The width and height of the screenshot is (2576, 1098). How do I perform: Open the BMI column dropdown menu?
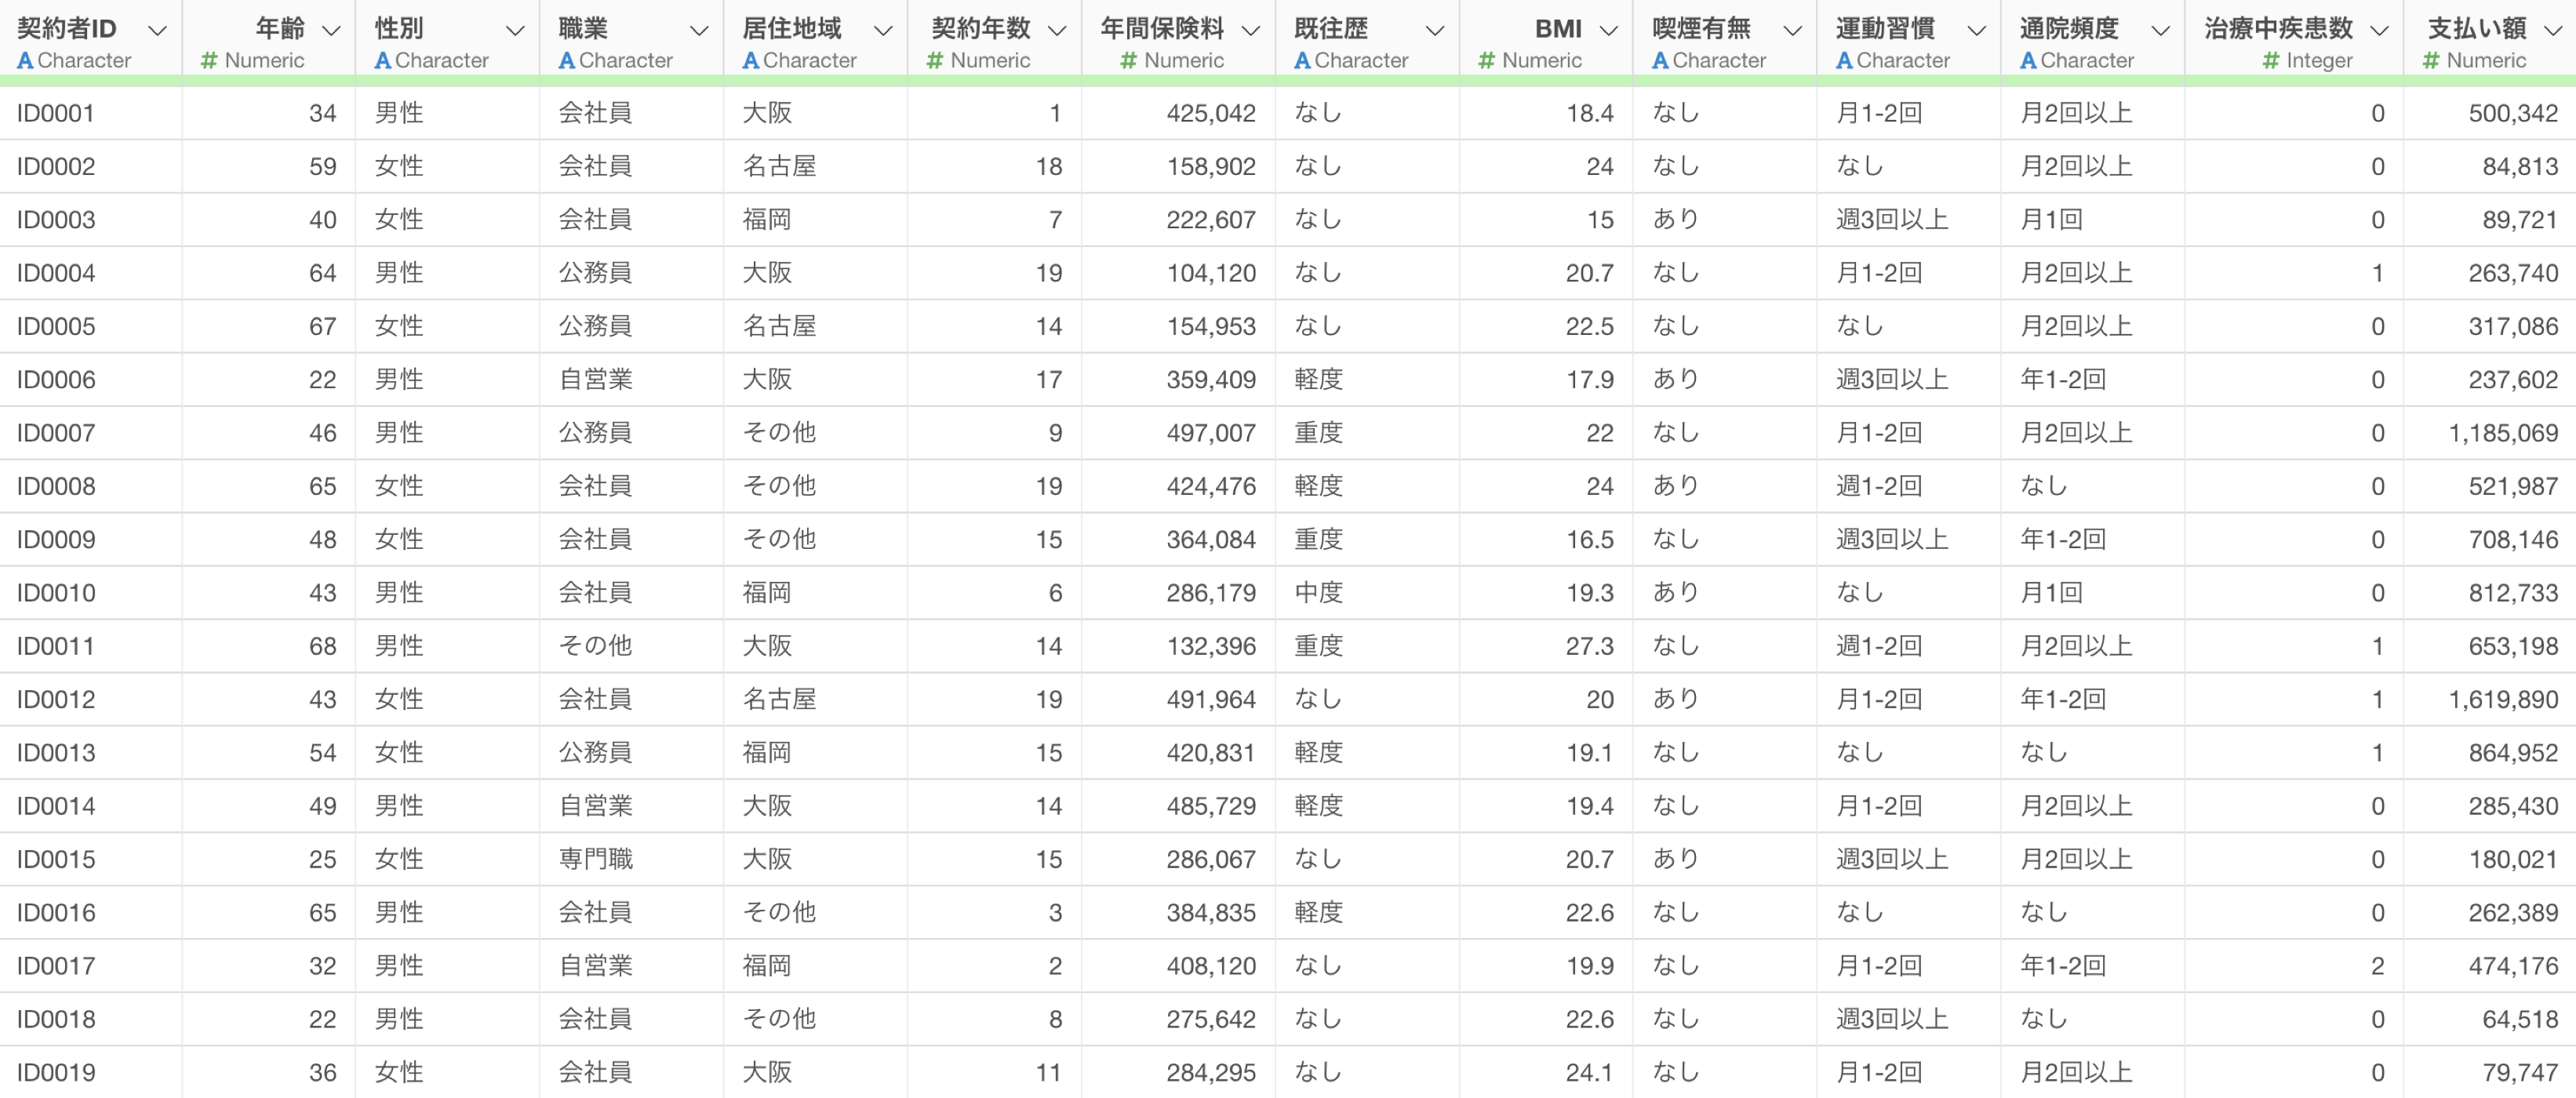pyautogui.click(x=1609, y=31)
